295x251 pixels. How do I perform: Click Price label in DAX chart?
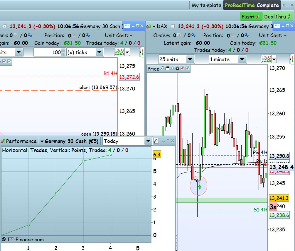[153, 69]
